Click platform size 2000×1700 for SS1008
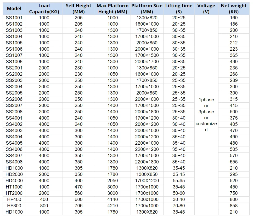The image size is (253, 218). tap(147, 62)
